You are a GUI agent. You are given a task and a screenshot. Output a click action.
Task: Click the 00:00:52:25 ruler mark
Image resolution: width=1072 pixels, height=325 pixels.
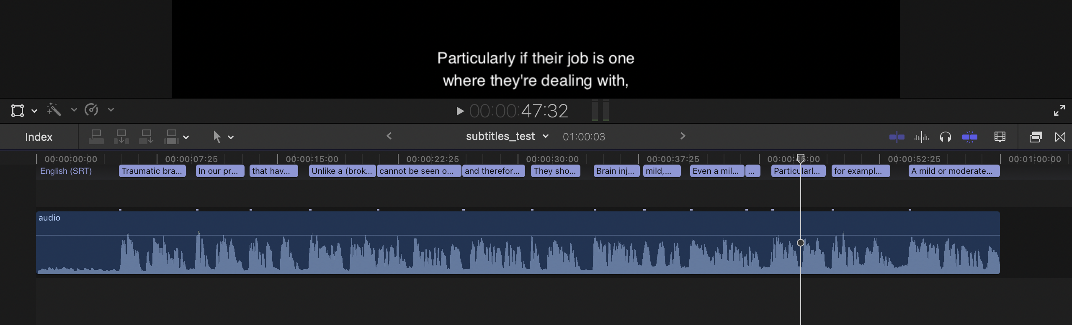[x=914, y=159]
